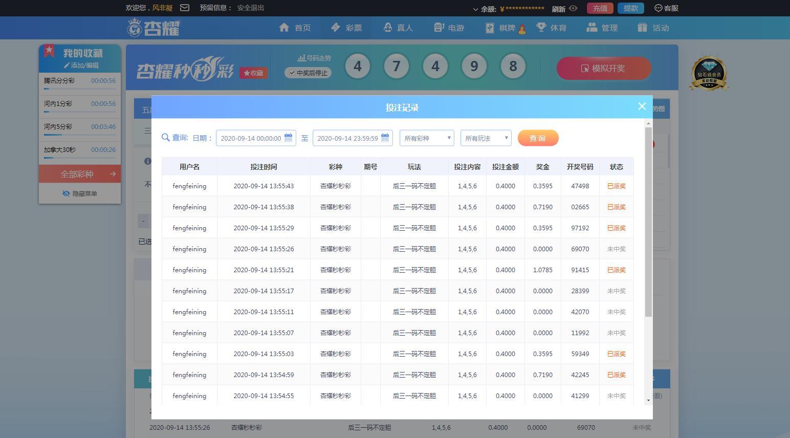Image resolution: width=790 pixels, height=438 pixels.
Task: Click the dialog vertical scrollbar thumb
Action: [x=648, y=222]
